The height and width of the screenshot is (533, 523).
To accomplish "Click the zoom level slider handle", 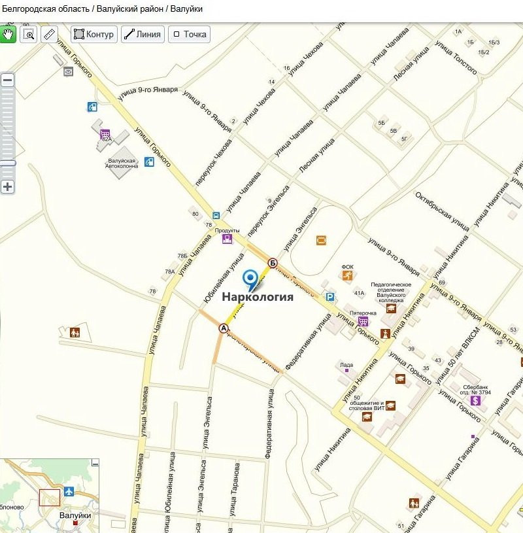I will coord(7,162).
